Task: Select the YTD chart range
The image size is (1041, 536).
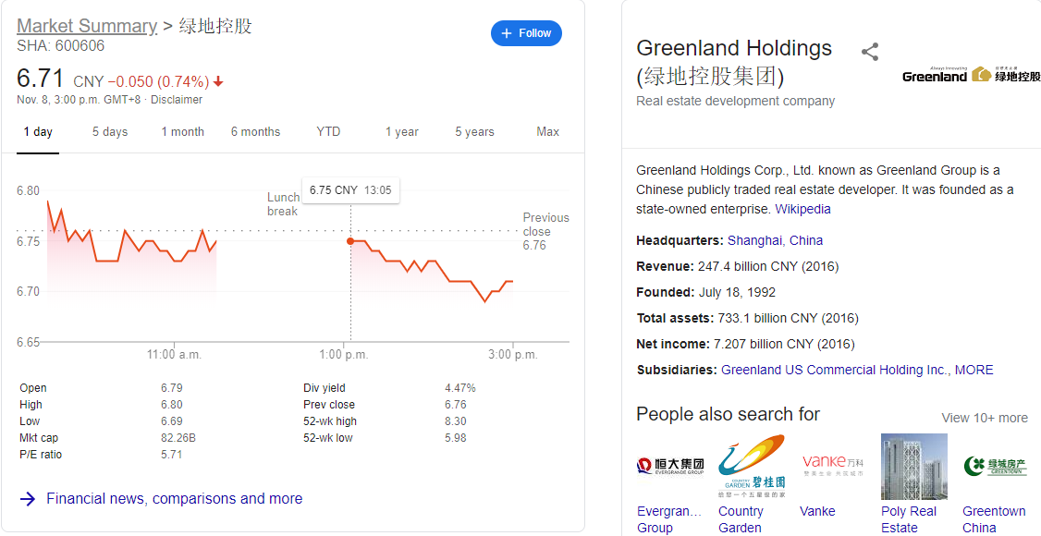Action: pos(328,132)
